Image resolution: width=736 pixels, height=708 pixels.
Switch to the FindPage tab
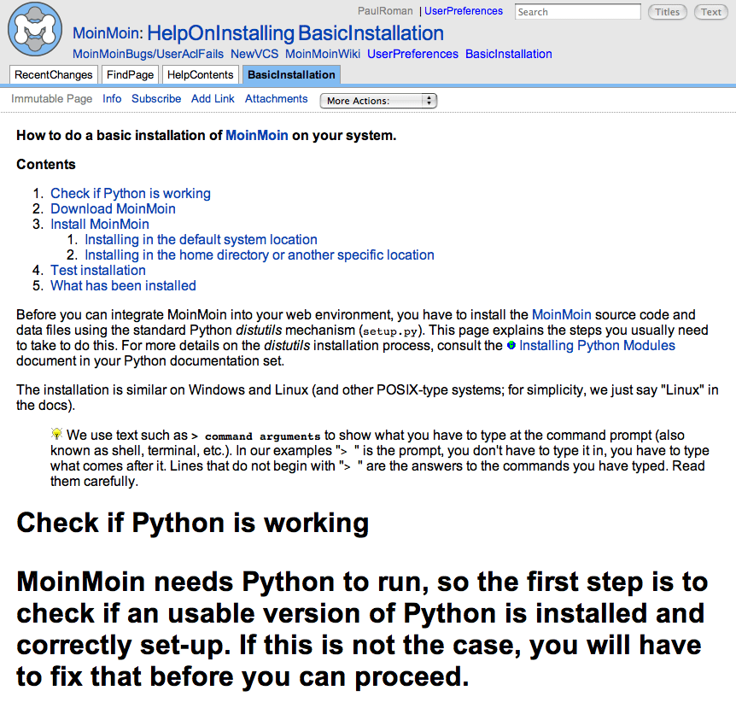click(130, 74)
